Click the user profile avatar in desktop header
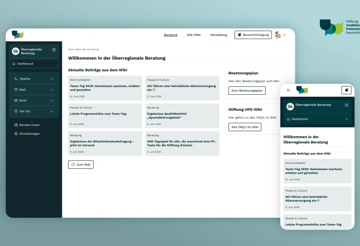Viewport: 360px width, 246px height. [278, 35]
